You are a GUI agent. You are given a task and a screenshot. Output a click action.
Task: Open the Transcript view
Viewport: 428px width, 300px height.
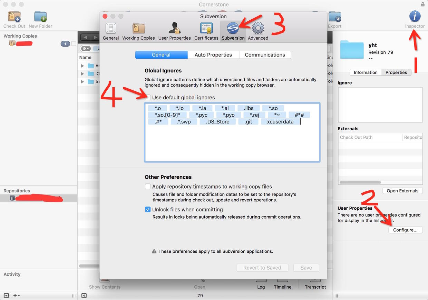tap(315, 284)
